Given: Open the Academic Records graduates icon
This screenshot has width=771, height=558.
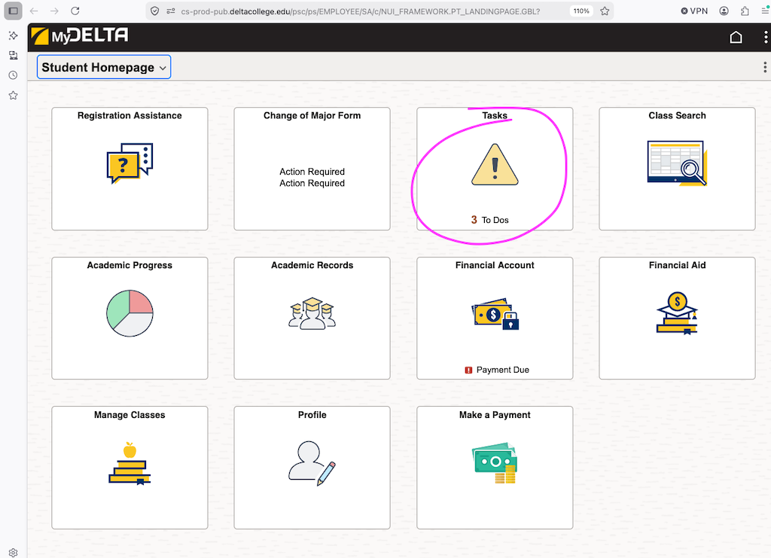Looking at the screenshot, I should click(312, 313).
